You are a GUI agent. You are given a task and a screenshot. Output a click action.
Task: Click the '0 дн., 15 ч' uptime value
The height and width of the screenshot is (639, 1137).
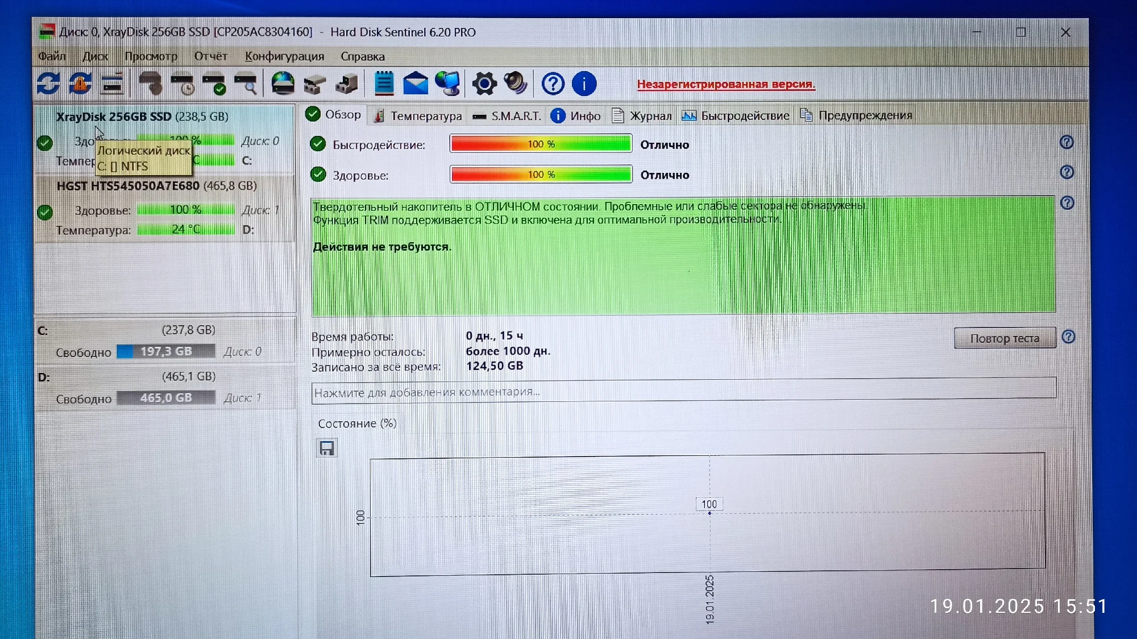[x=495, y=336]
